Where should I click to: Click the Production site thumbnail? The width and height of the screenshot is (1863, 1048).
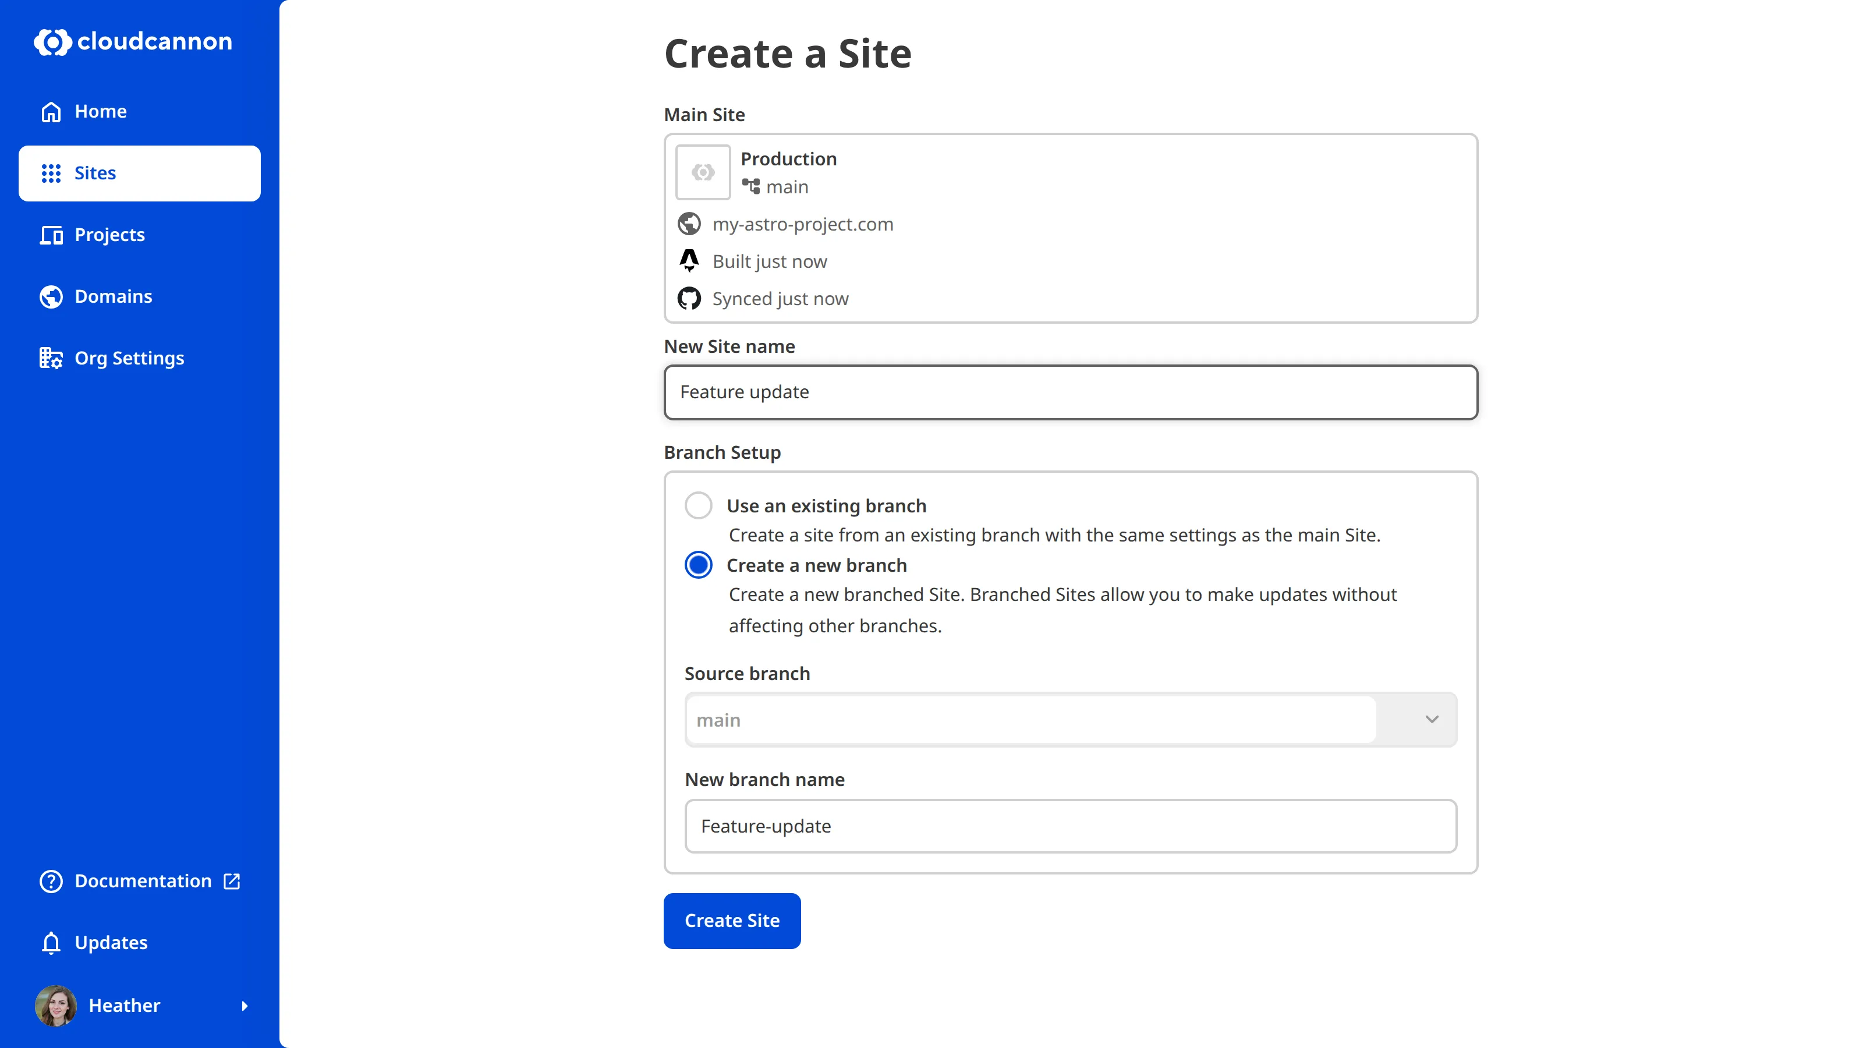[x=703, y=172]
